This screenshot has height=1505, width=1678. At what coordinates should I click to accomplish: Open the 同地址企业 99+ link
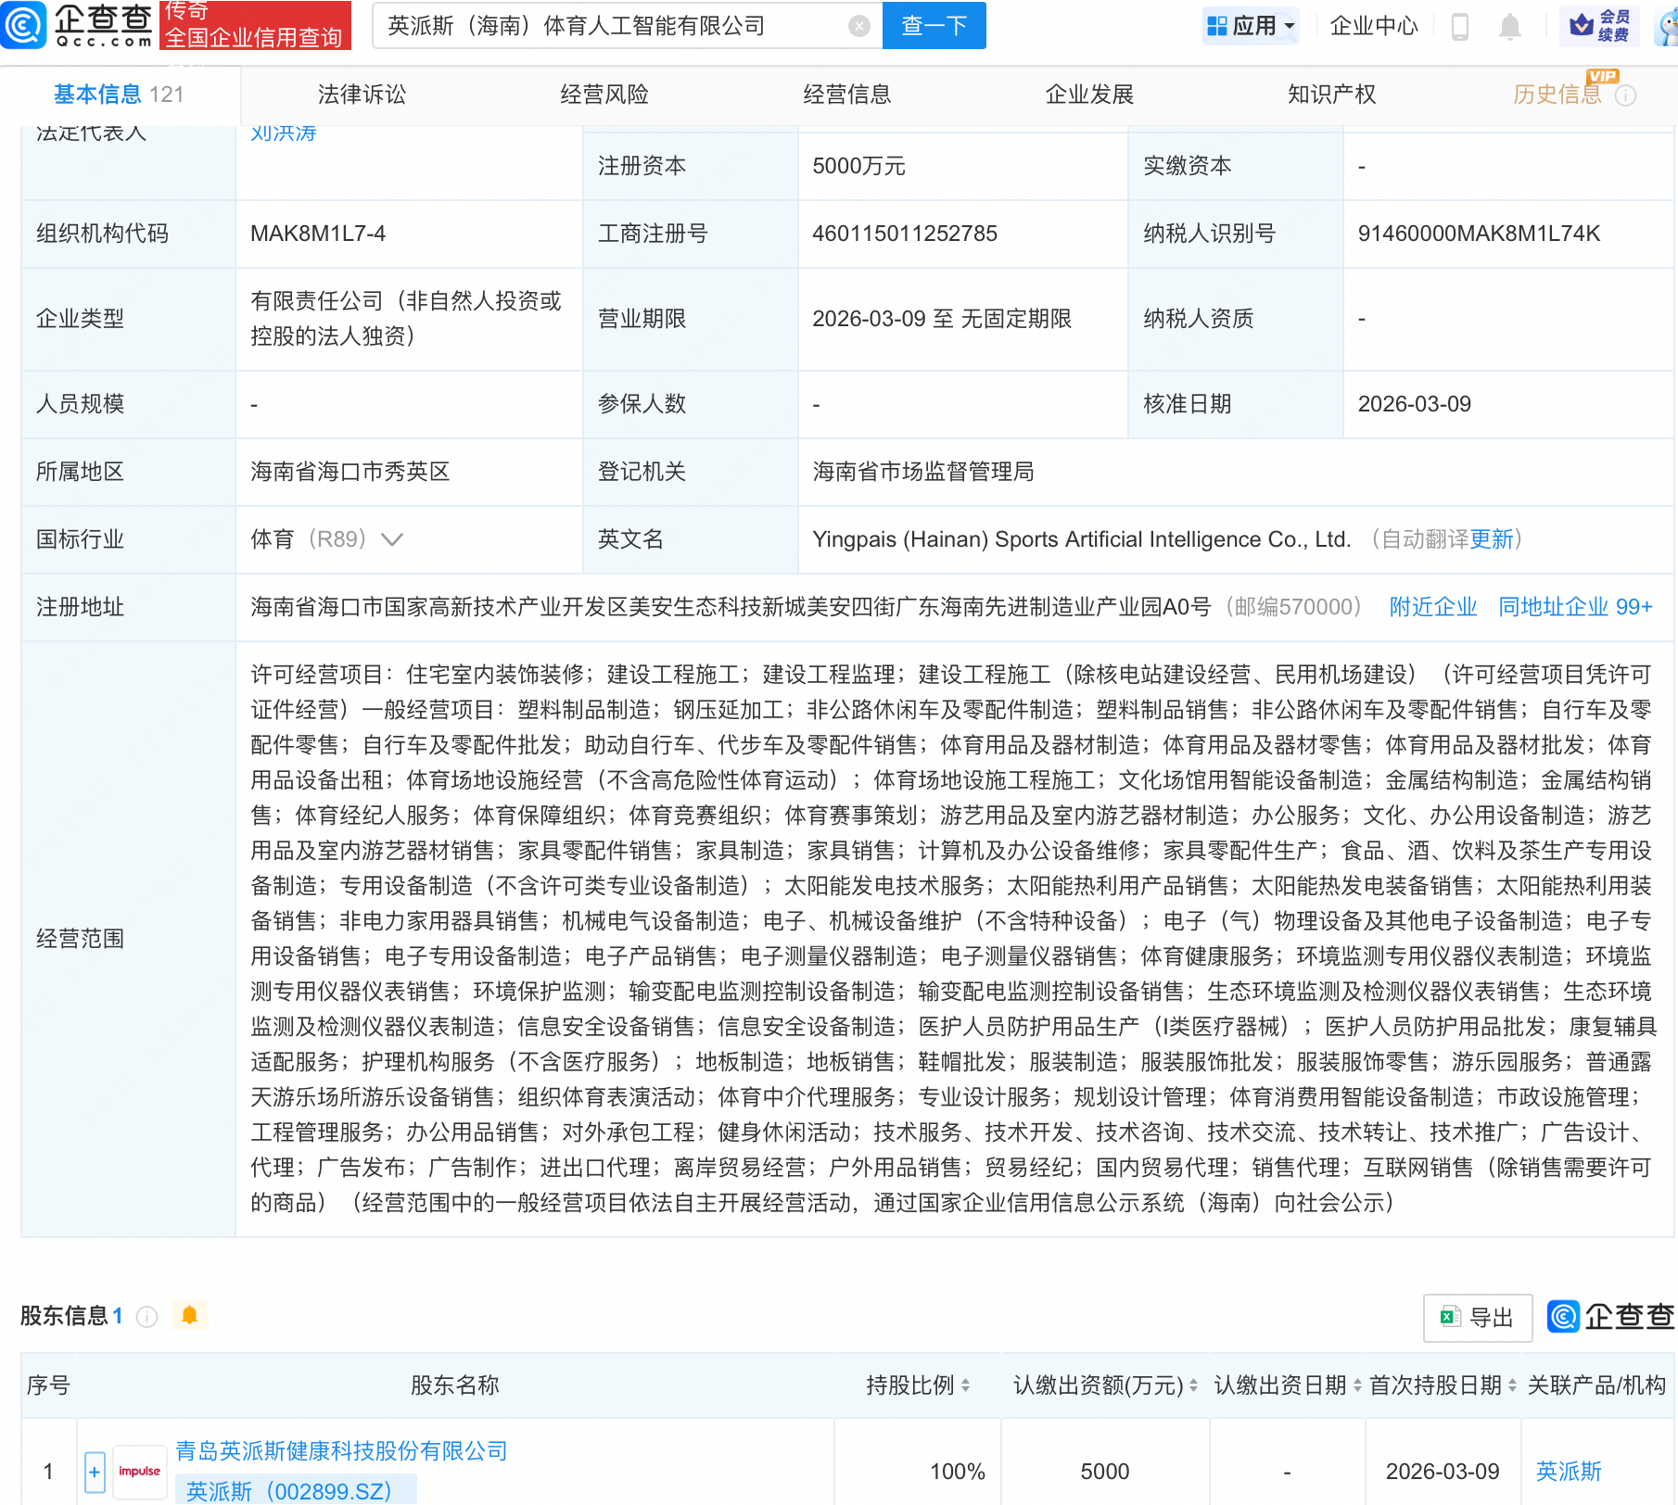tap(1575, 607)
